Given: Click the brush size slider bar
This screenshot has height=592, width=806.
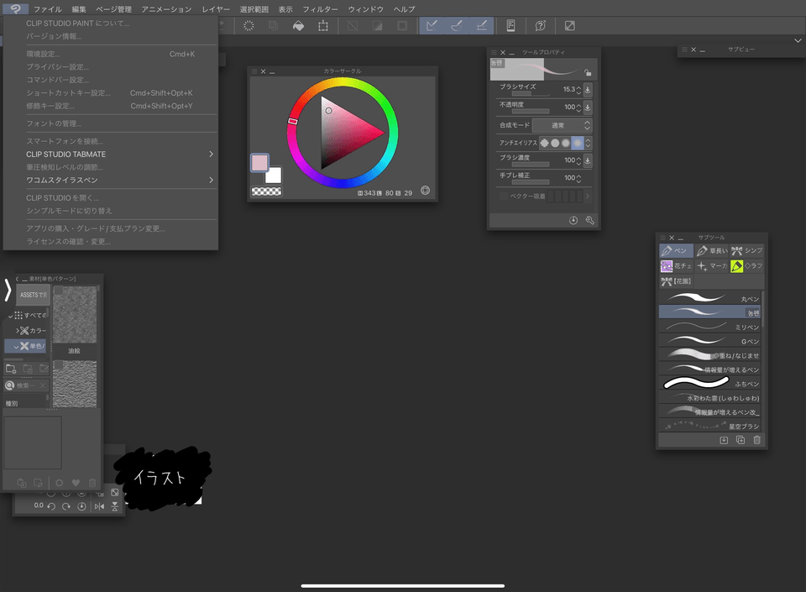Looking at the screenshot, I should pos(530,93).
